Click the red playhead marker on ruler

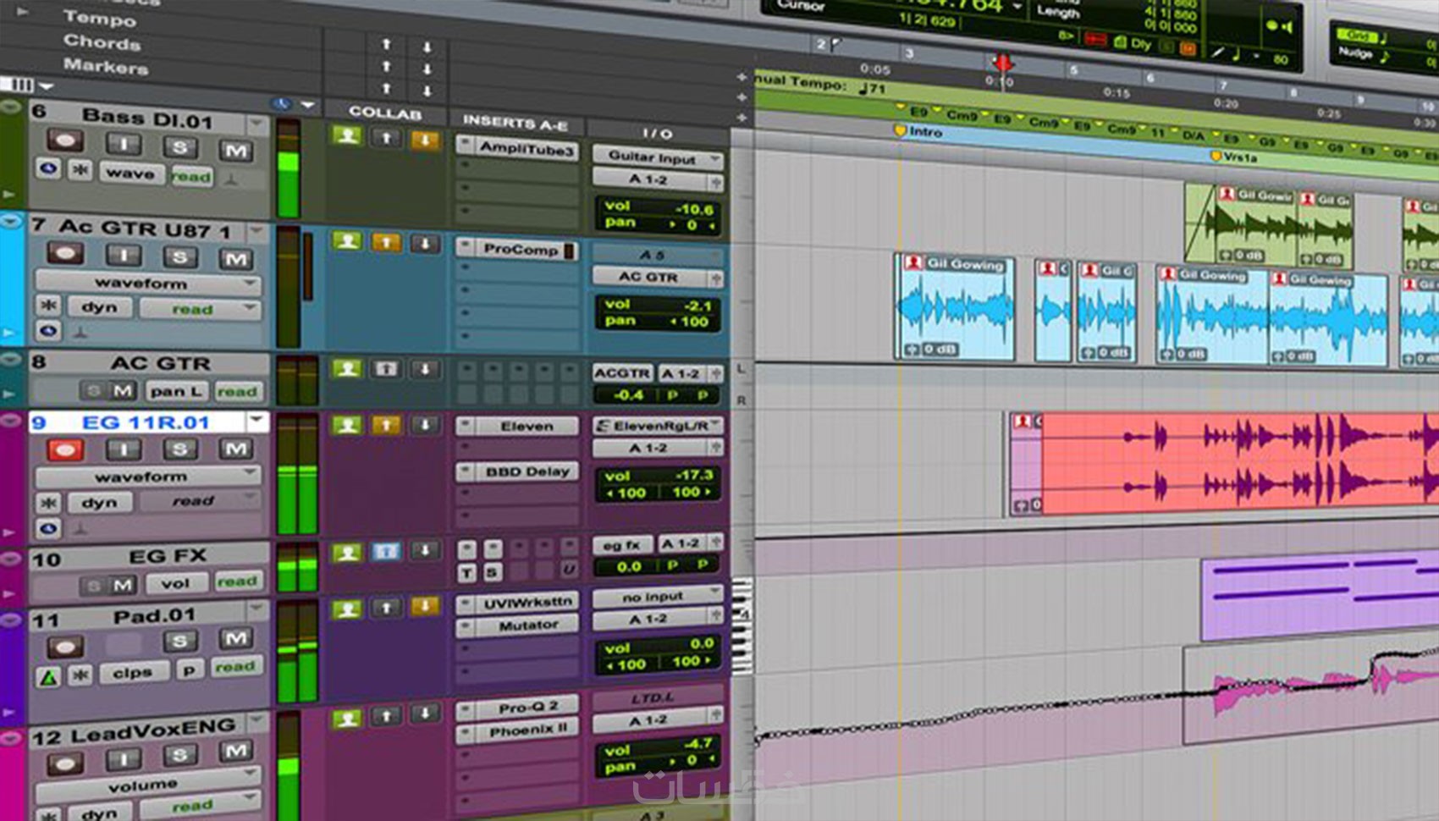coord(1002,63)
